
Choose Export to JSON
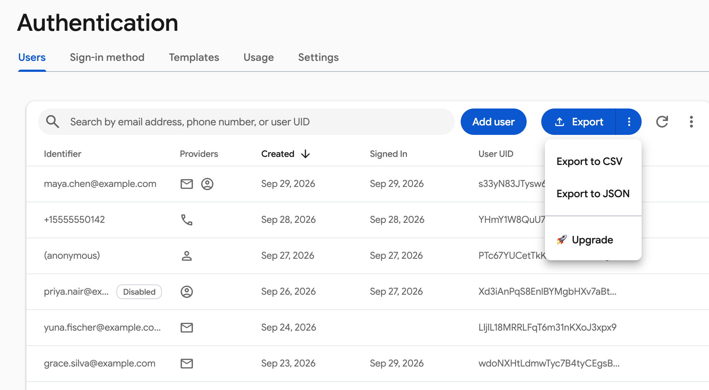(593, 194)
